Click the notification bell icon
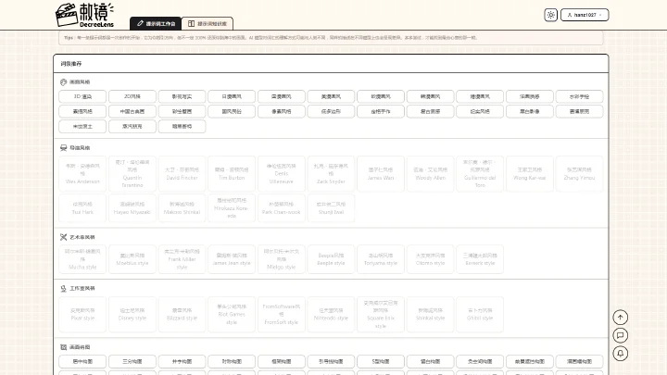667x375 pixels. (x=620, y=354)
